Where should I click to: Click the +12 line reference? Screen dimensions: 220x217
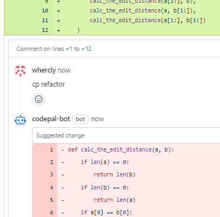pyautogui.click(x=86, y=49)
